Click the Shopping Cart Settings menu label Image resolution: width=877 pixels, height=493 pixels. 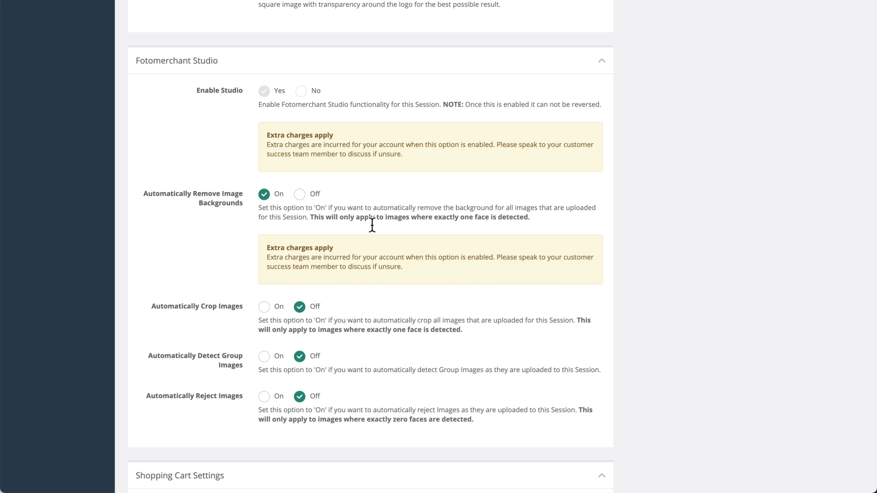point(180,475)
